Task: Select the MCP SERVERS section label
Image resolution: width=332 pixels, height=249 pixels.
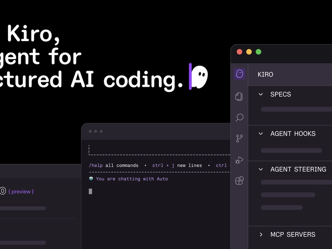Action: [x=293, y=234]
